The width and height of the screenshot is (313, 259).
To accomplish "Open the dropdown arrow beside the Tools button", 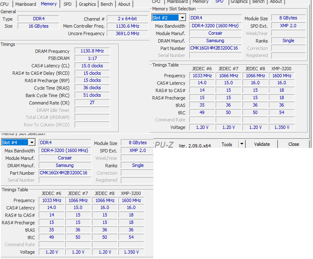I will [242, 144].
